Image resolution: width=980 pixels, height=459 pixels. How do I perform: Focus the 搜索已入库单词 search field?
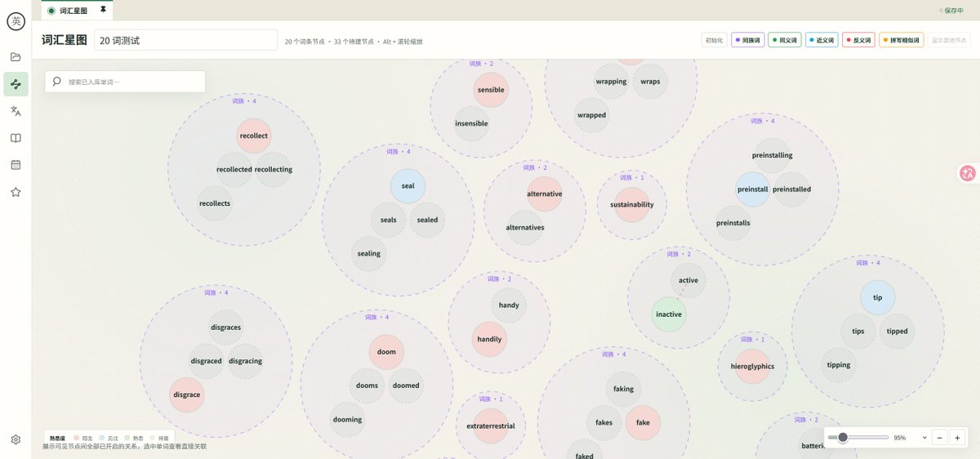pyautogui.click(x=125, y=82)
